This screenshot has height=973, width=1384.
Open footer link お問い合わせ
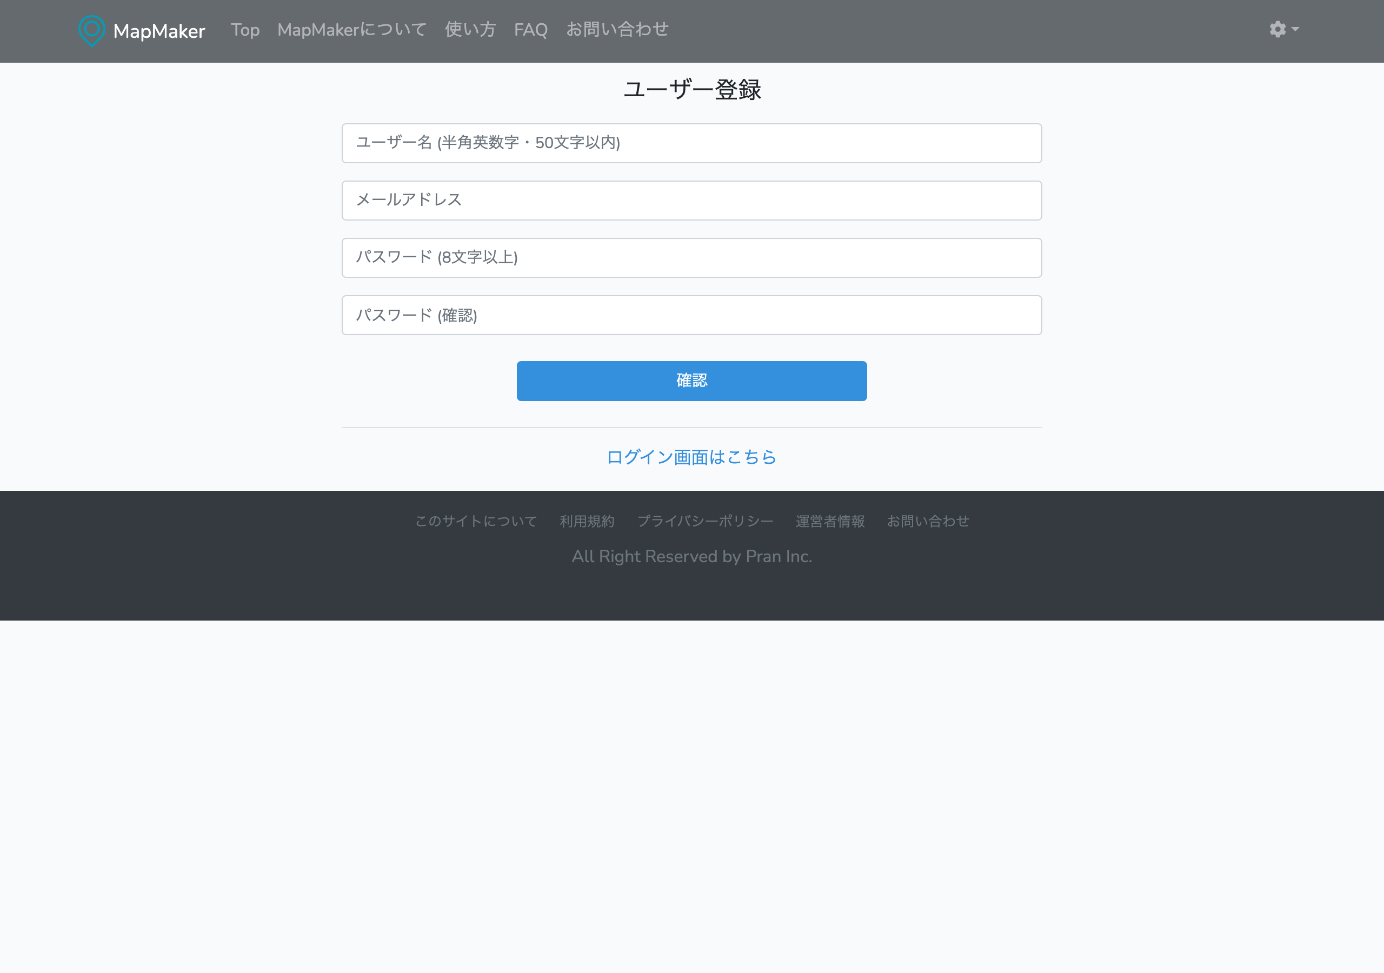[928, 521]
